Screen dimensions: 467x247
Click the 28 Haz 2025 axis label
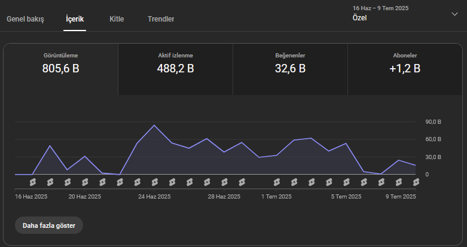(x=224, y=197)
